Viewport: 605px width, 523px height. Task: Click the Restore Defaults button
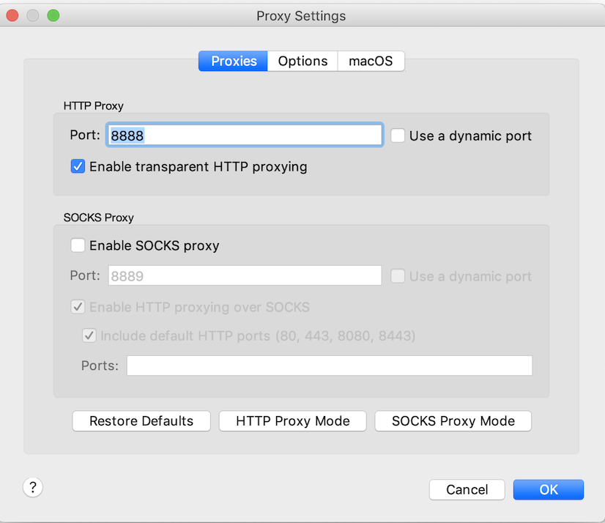141,420
